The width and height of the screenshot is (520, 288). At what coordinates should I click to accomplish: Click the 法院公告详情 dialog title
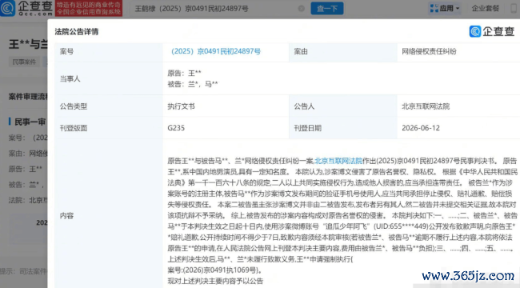click(77, 31)
